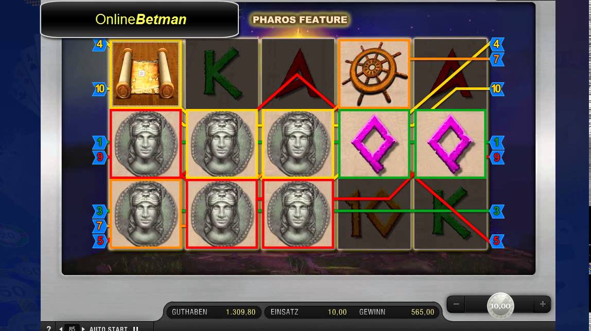Viewport: 591px width, 331px height.
Task: Select payline 9 marker on right side
Action: (x=496, y=157)
